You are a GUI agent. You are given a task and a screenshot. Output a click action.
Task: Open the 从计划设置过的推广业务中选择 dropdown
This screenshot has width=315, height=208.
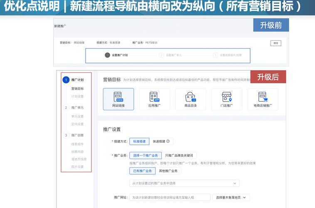(x=185, y=183)
